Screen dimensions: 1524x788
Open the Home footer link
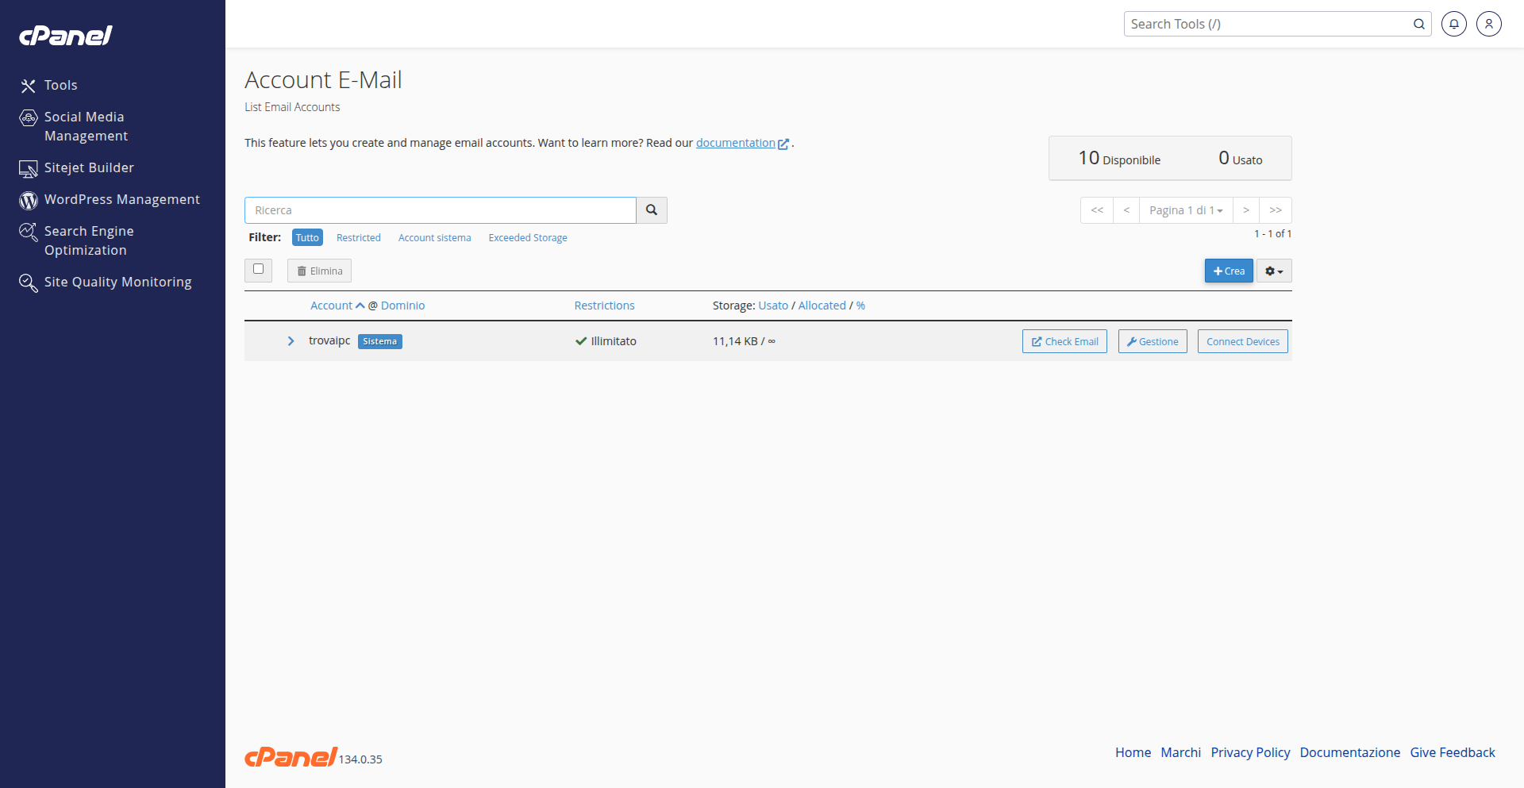pos(1133,752)
